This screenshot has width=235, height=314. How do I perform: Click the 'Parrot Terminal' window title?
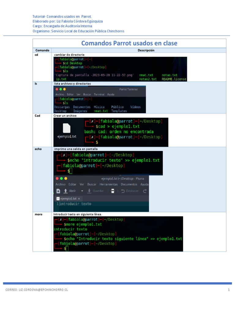point(129,89)
